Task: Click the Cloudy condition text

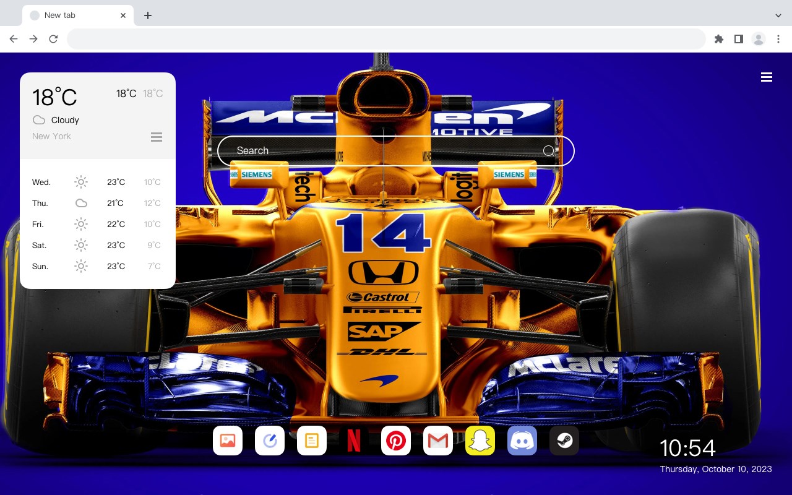Action: (x=65, y=120)
